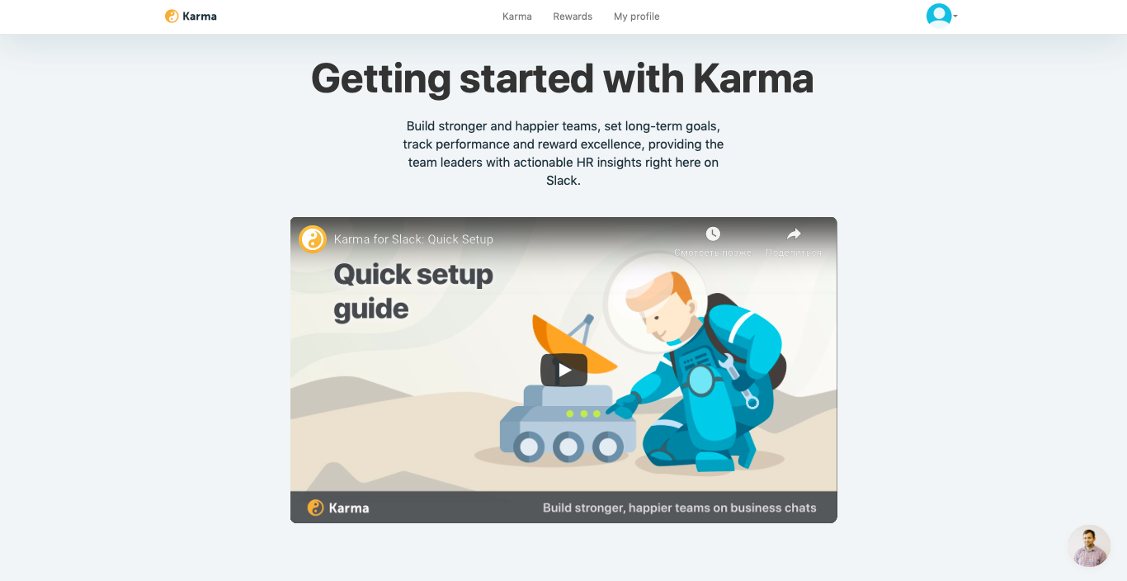Open the user avatar icon in navbar
The height and width of the screenshot is (581, 1127).
(939, 16)
